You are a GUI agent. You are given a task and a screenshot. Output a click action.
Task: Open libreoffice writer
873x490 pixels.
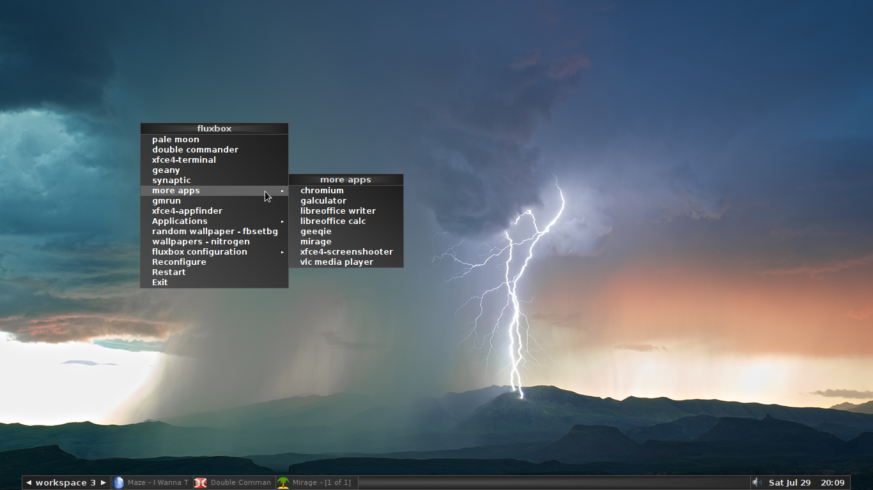[339, 211]
